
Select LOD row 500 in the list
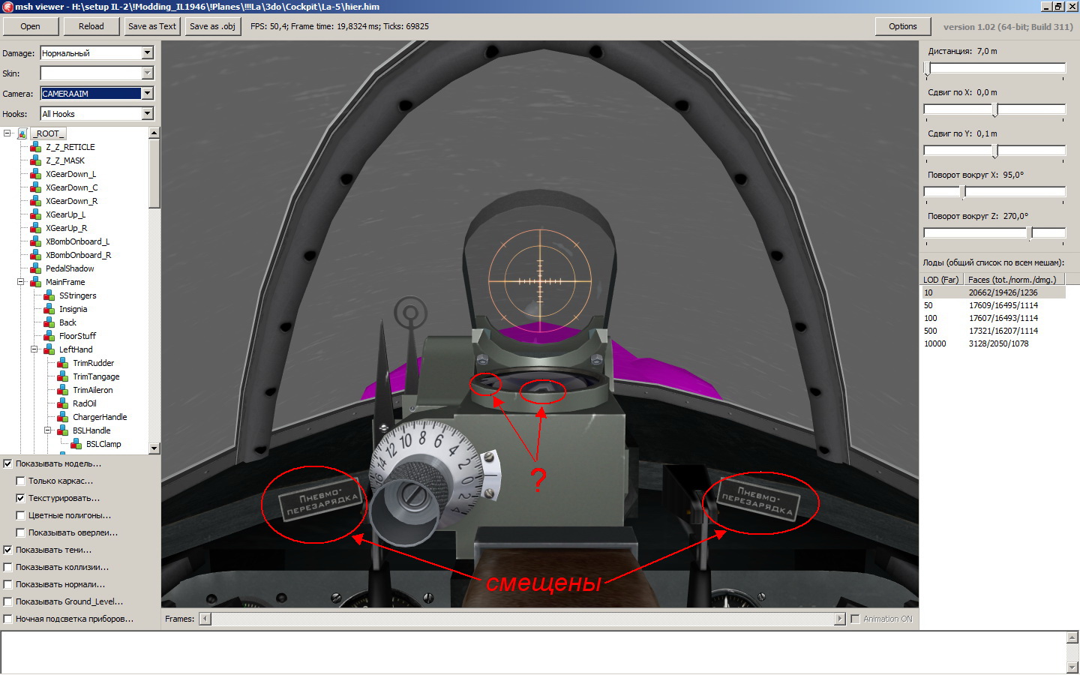[994, 331]
